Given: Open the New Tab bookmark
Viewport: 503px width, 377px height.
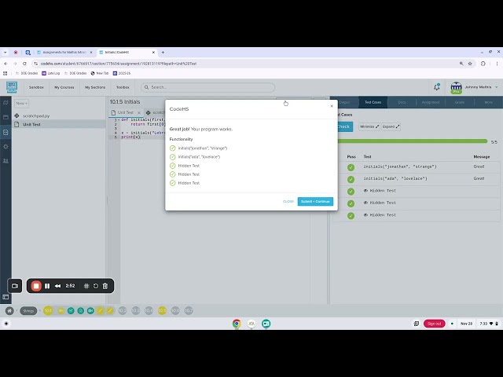Looking at the screenshot, I should 100,73.
